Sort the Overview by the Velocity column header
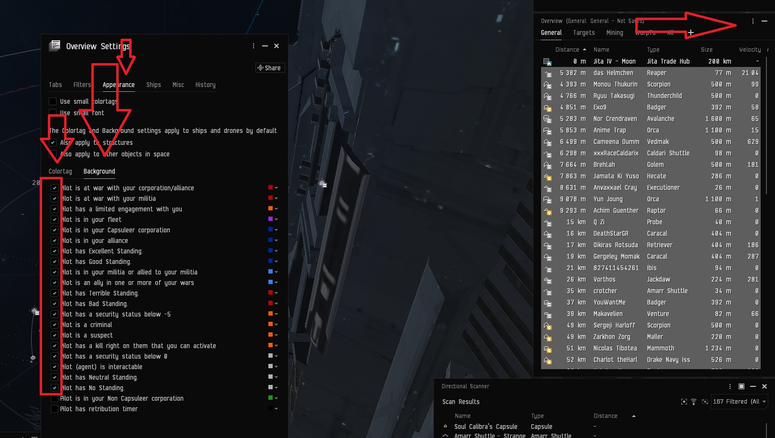775x438 pixels. click(750, 50)
